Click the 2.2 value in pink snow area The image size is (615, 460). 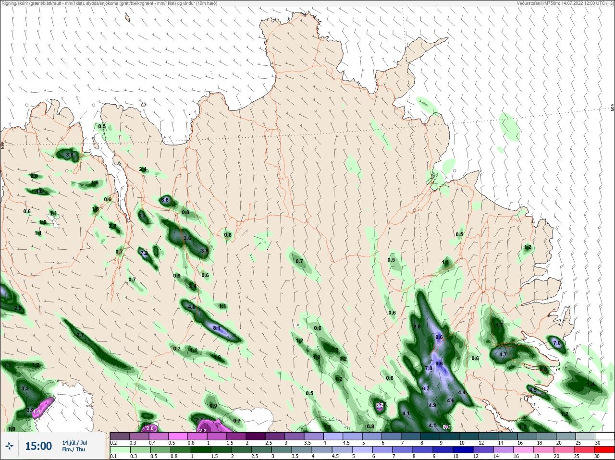pyautogui.click(x=203, y=431)
